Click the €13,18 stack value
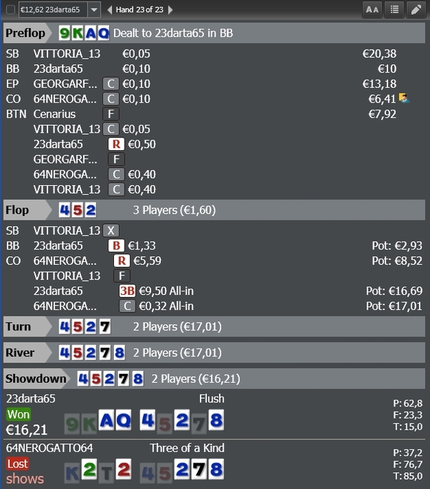The width and height of the screenshot is (430, 489). tap(380, 84)
